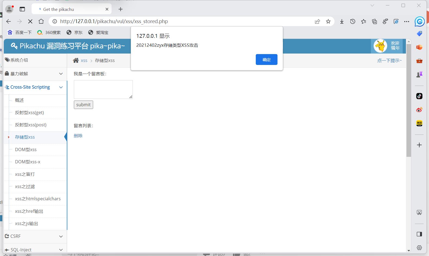Screen dimensions: 429x256
Task: Open DOM型xss-x exercise
Action: click(28, 162)
